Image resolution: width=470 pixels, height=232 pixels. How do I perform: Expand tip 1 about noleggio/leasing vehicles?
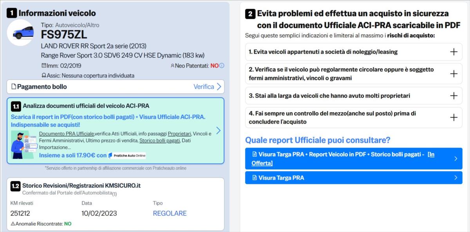click(x=454, y=52)
